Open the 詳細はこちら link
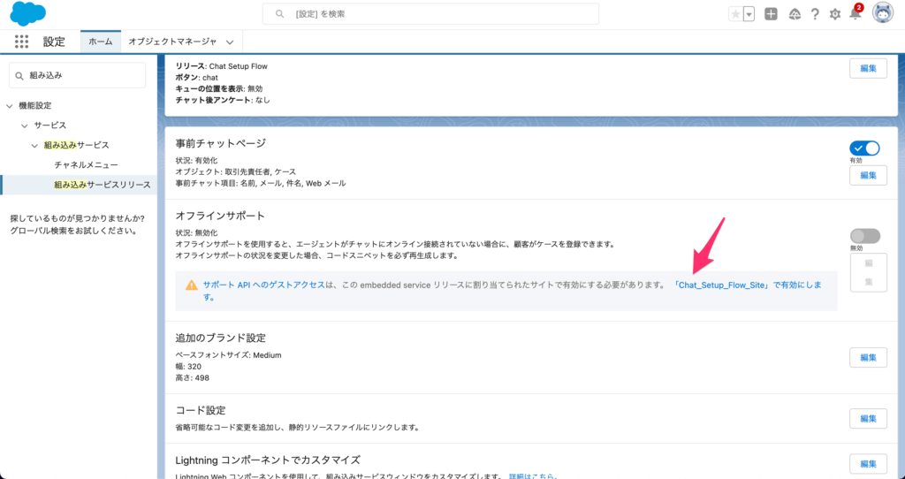Image resolution: width=905 pixels, height=479 pixels. (533, 476)
